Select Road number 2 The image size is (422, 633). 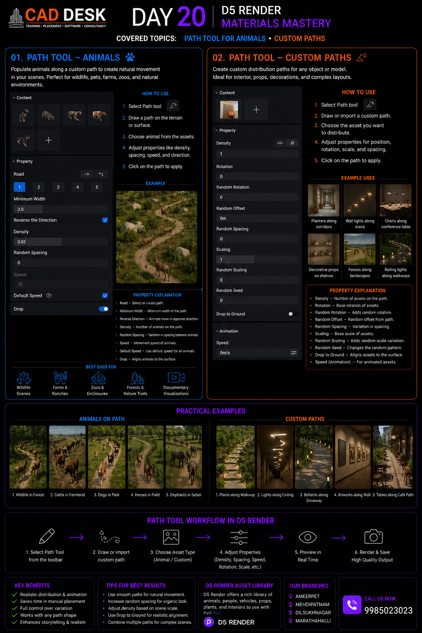coord(39,187)
